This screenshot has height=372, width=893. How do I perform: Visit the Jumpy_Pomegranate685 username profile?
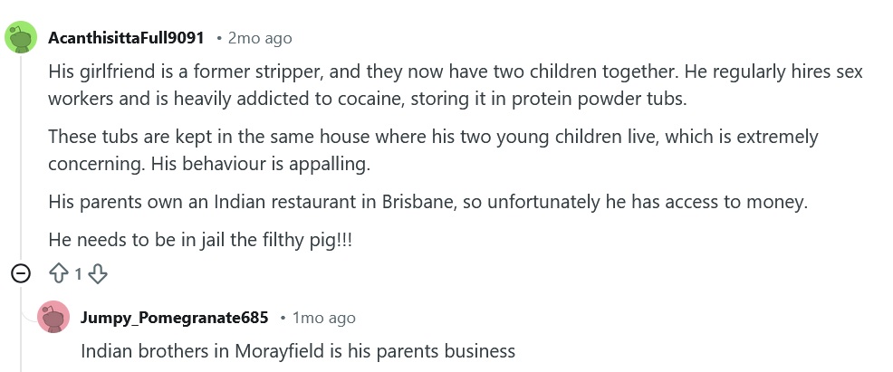[x=174, y=318]
